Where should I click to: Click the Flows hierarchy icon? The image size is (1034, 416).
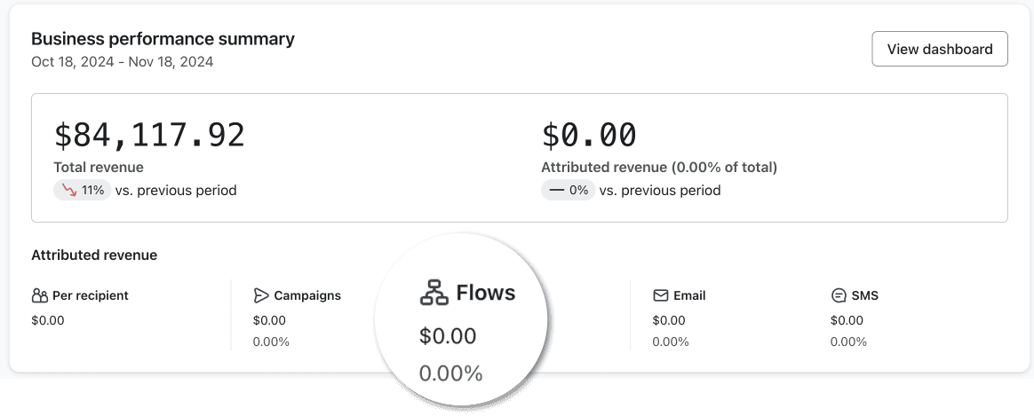coord(433,292)
